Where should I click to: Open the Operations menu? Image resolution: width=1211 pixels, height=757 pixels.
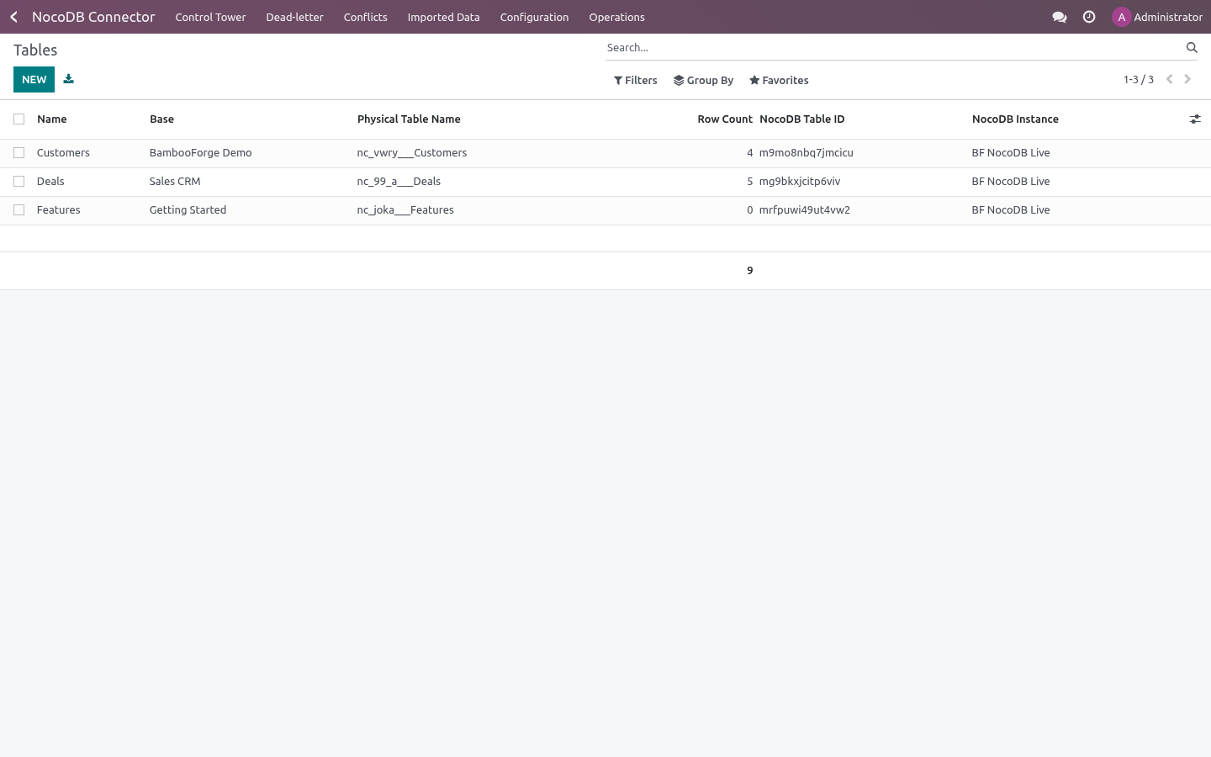click(x=616, y=17)
